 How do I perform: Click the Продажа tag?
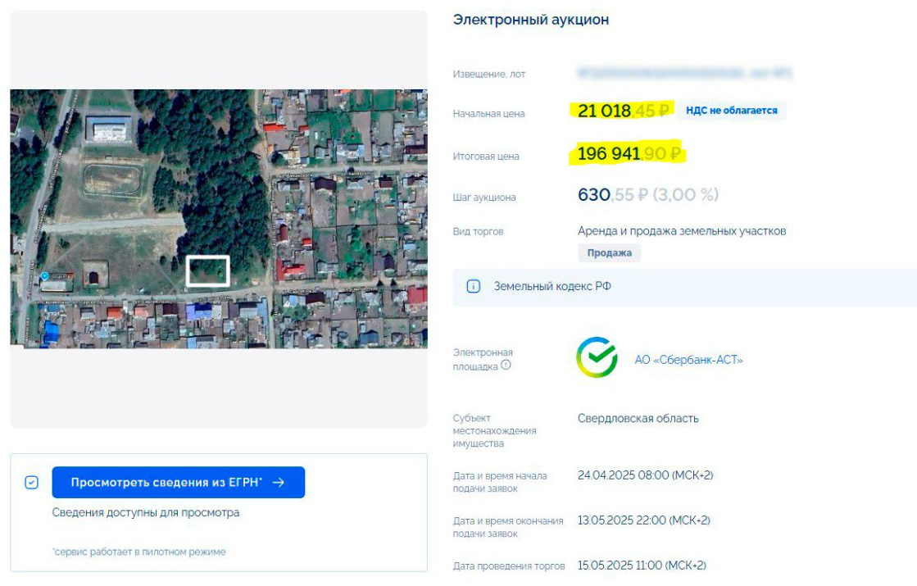[x=609, y=253]
